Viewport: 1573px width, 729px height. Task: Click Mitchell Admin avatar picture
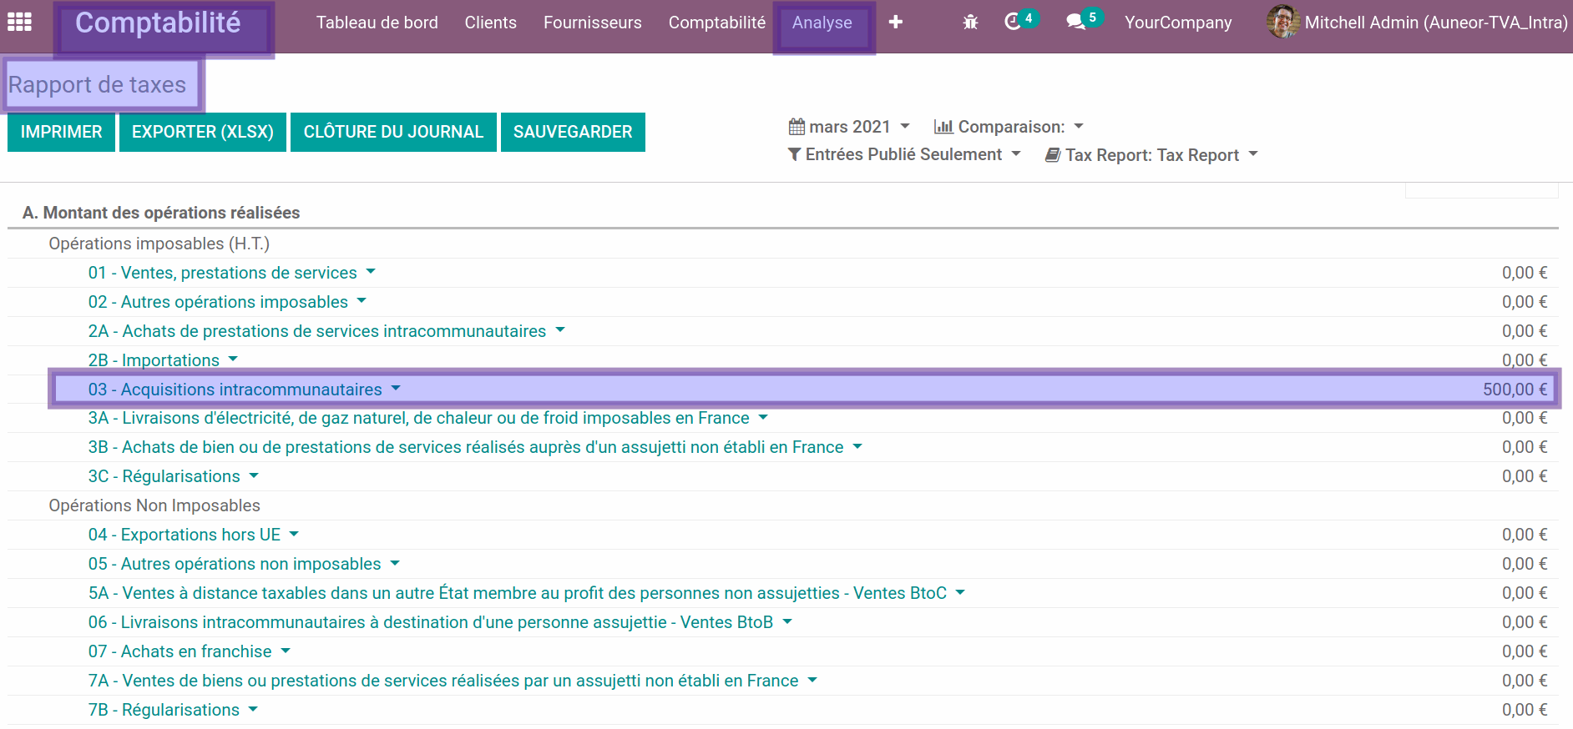point(1282,23)
